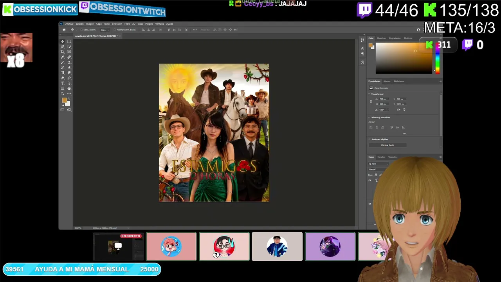This screenshot has height=282, width=501.
Task: Select the Pen tool
Action: 69,78
